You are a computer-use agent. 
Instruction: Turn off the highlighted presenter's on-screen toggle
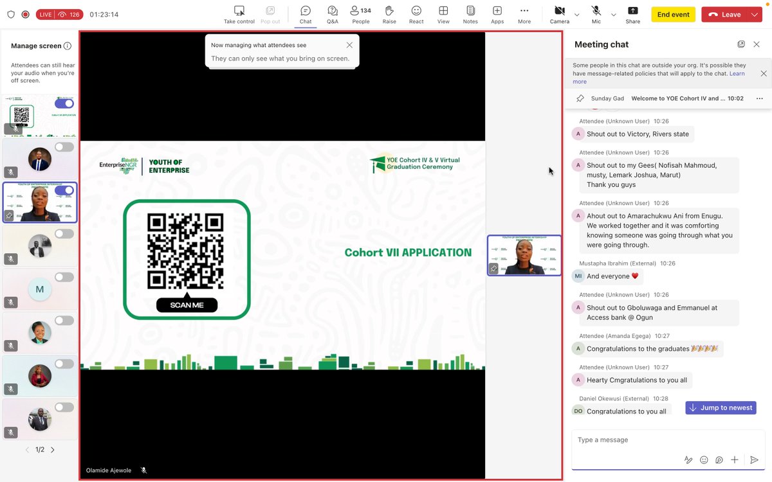click(x=64, y=190)
